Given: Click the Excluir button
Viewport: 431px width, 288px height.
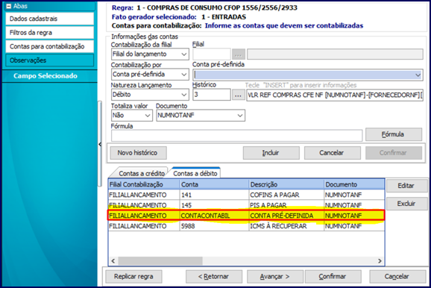Looking at the screenshot, I should (406, 204).
